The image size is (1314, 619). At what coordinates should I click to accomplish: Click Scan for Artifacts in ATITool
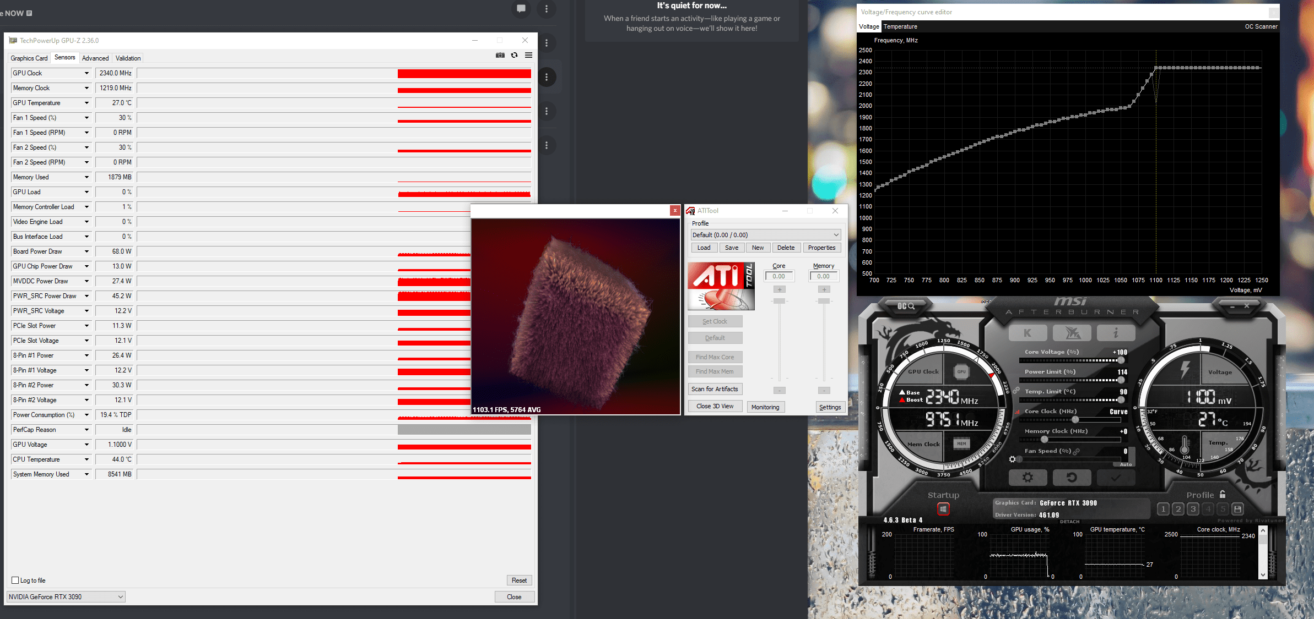tap(715, 389)
